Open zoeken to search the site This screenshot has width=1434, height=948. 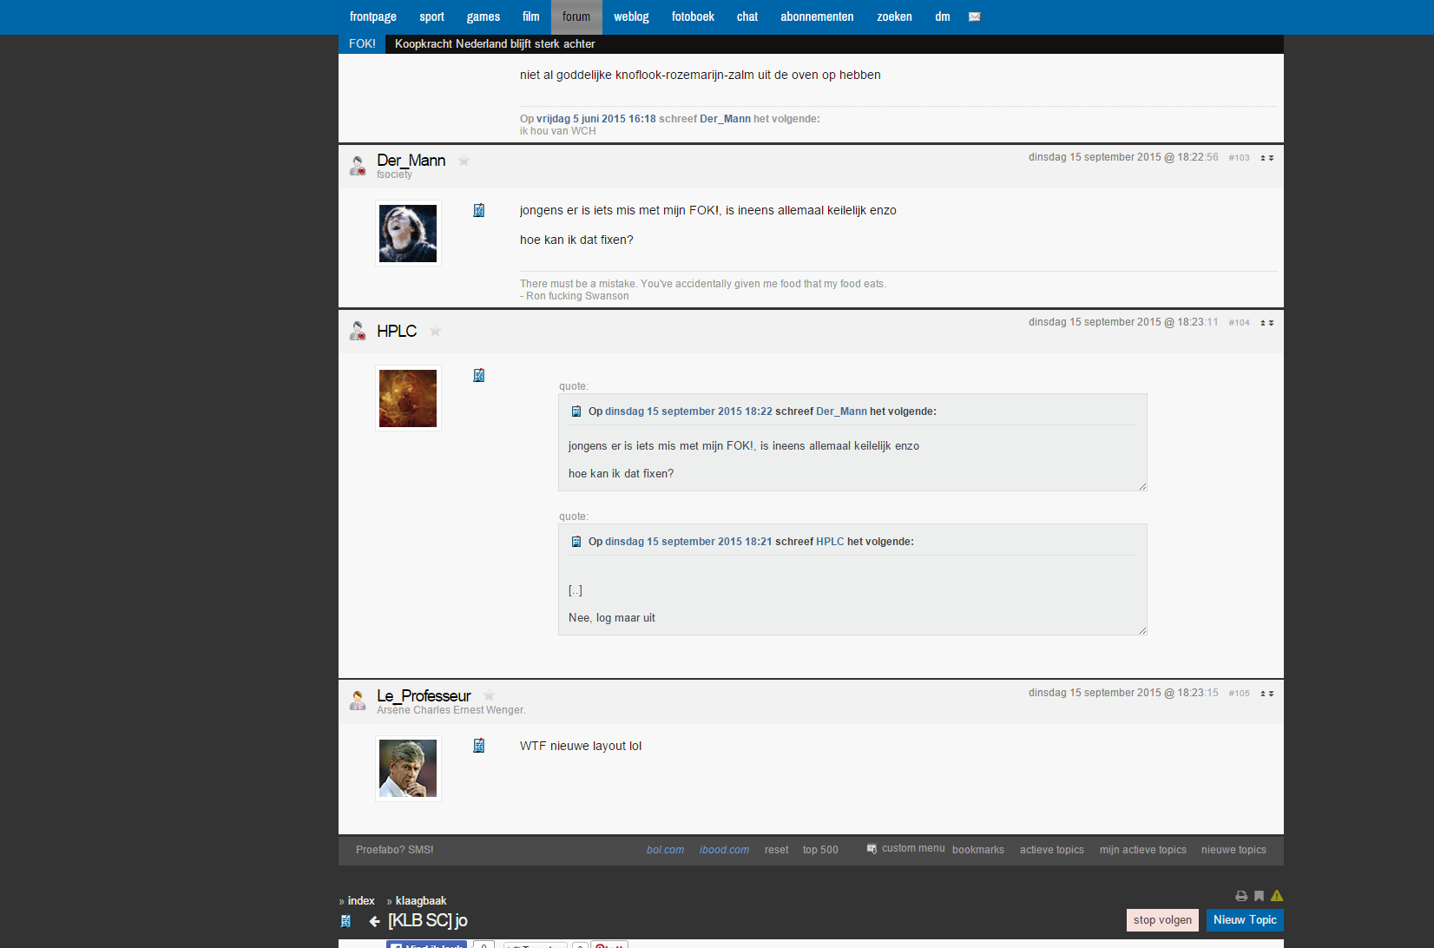click(894, 16)
